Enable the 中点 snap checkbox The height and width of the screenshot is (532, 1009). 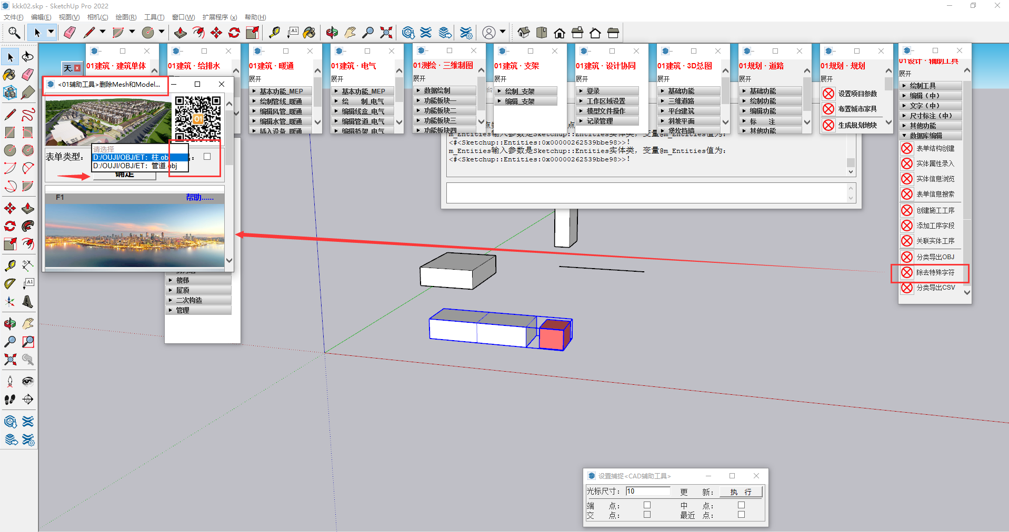(x=741, y=505)
